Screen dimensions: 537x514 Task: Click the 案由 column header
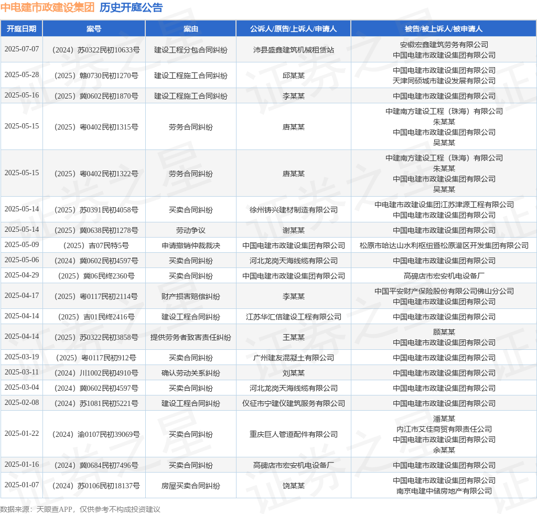(x=191, y=29)
